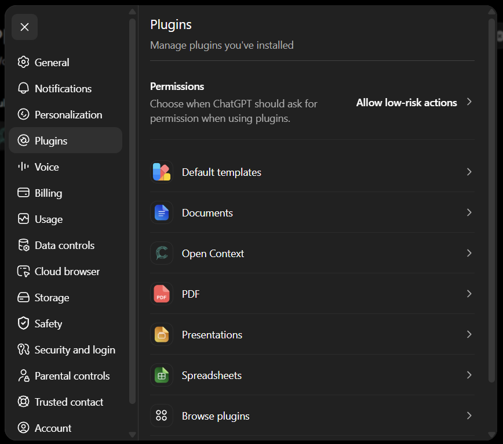Click the Browse plugins grid icon
503x444 pixels.
coord(162,416)
